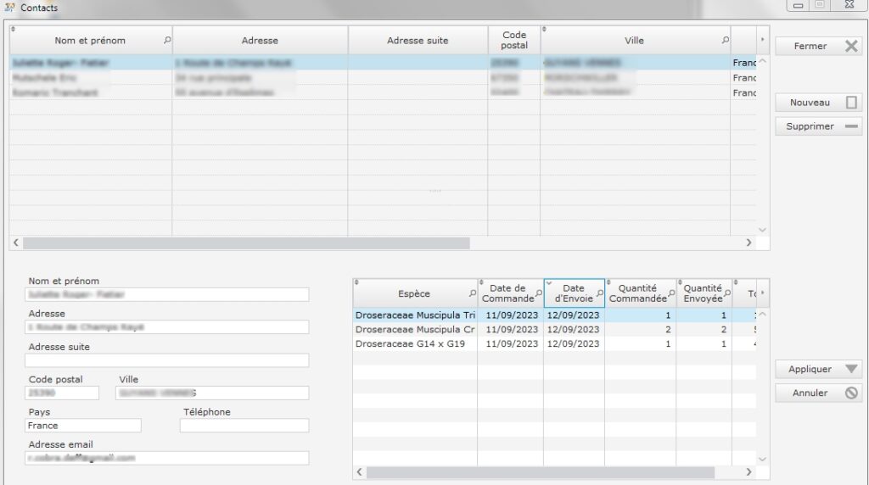Open contacts table column chooser arrow

point(763,40)
